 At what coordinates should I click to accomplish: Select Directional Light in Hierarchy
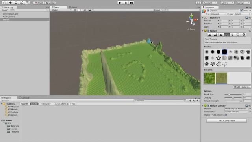coord(11,14)
